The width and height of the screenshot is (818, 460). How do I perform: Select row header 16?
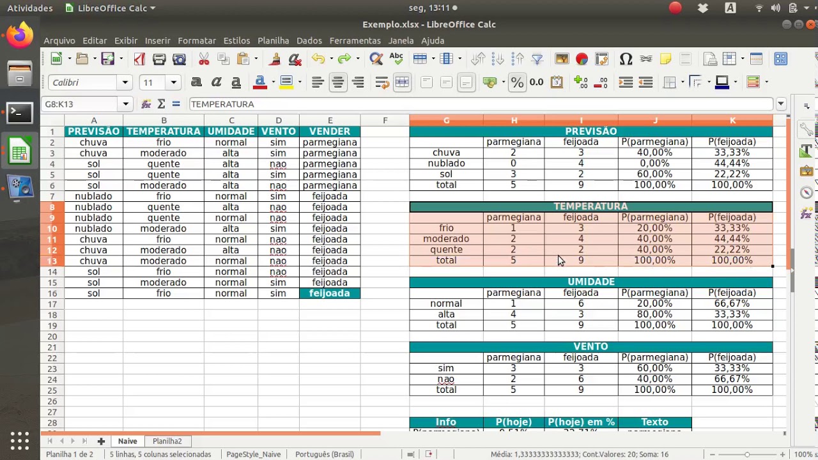52,293
